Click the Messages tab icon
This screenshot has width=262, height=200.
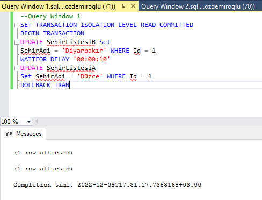pos(9,133)
